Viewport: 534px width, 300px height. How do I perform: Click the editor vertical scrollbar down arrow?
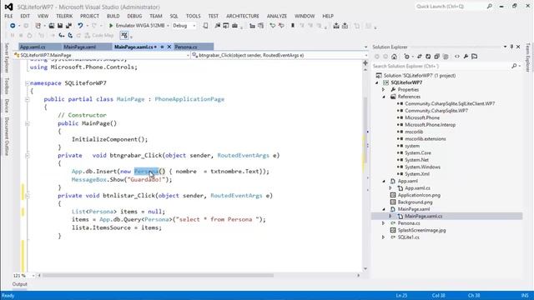[365, 268]
